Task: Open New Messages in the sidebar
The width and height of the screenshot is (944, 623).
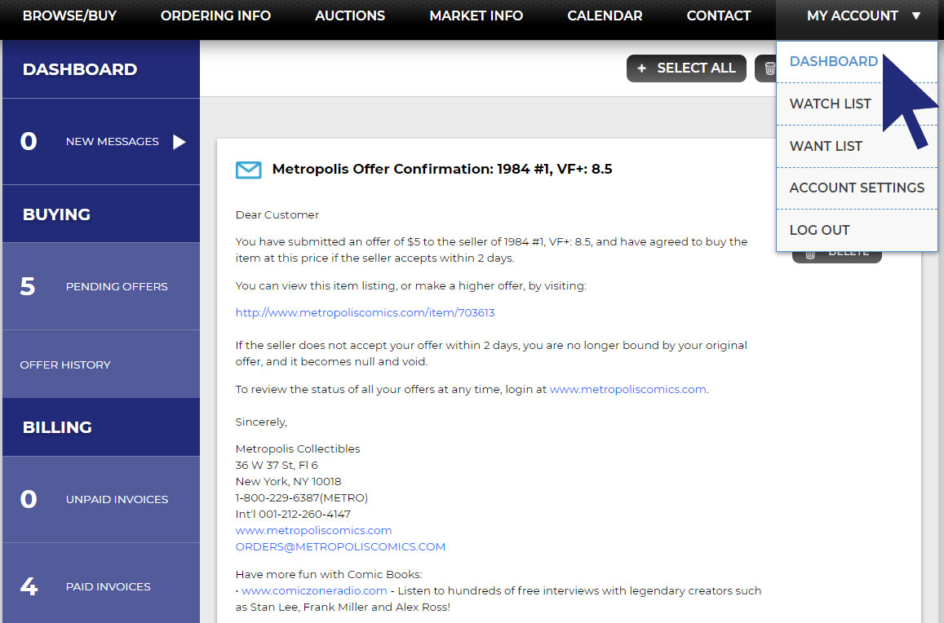Action: tap(101, 141)
